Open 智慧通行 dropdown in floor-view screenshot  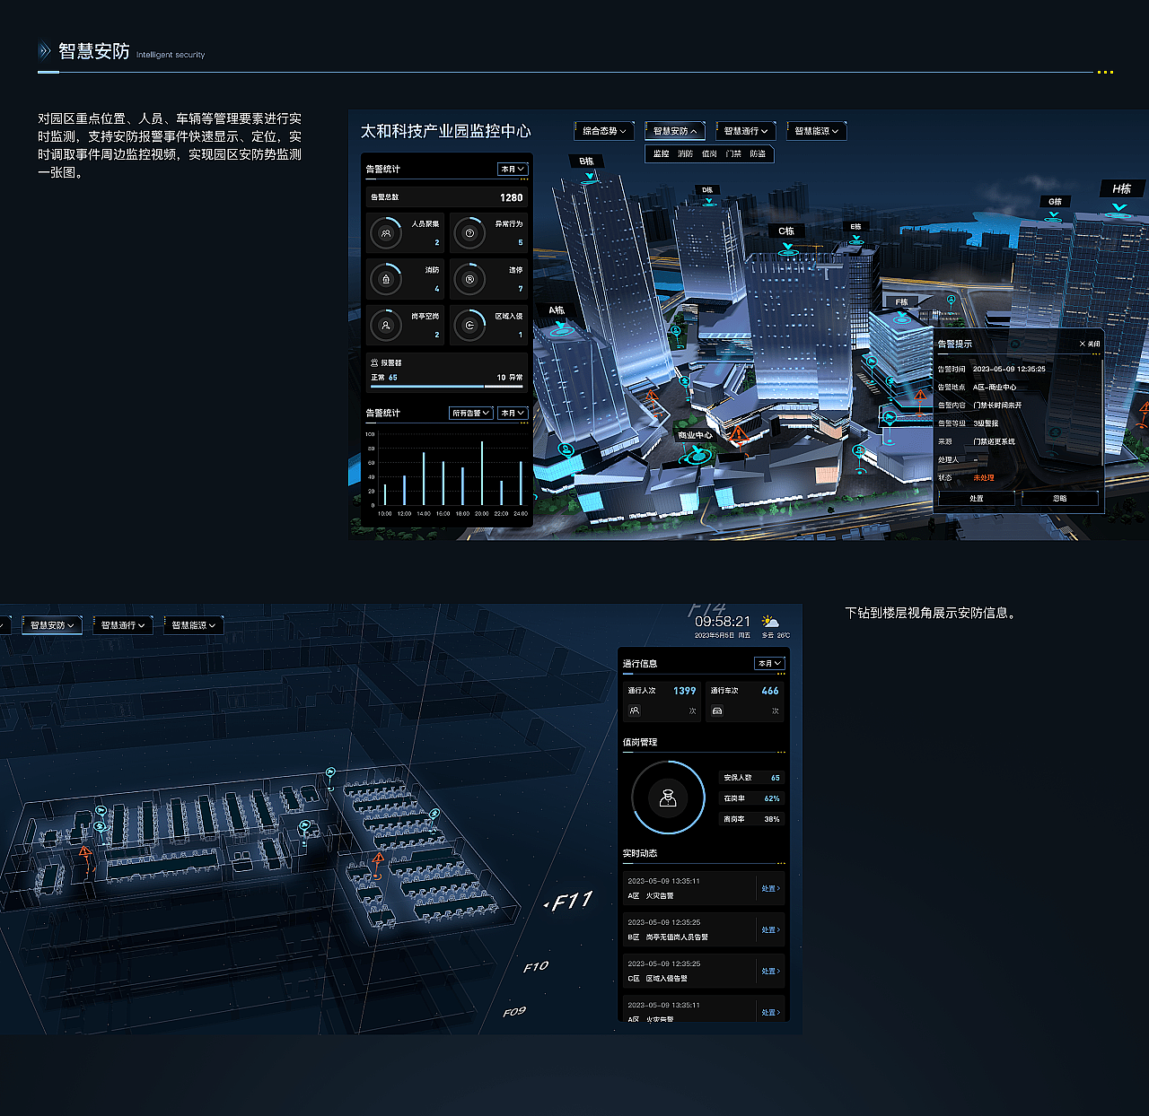123,625
